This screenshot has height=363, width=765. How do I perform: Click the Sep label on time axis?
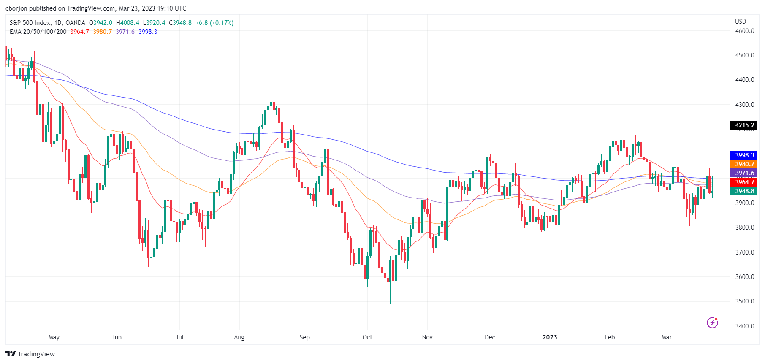point(304,337)
